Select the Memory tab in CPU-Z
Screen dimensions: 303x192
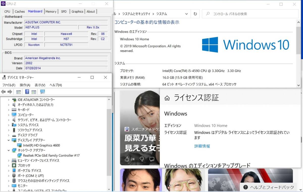click(x=51, y=11)
